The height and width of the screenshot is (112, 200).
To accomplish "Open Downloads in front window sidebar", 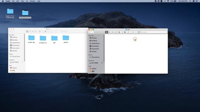I will (x=95, y=46).
